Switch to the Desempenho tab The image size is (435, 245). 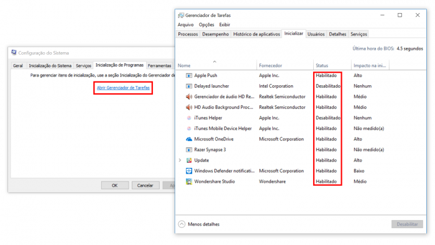point(215,34)
